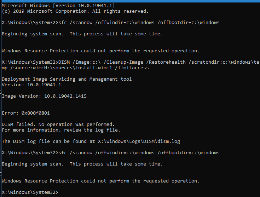Click the final sfc /scannow command line
Screen dimensions: 260x197
point(111,153)
